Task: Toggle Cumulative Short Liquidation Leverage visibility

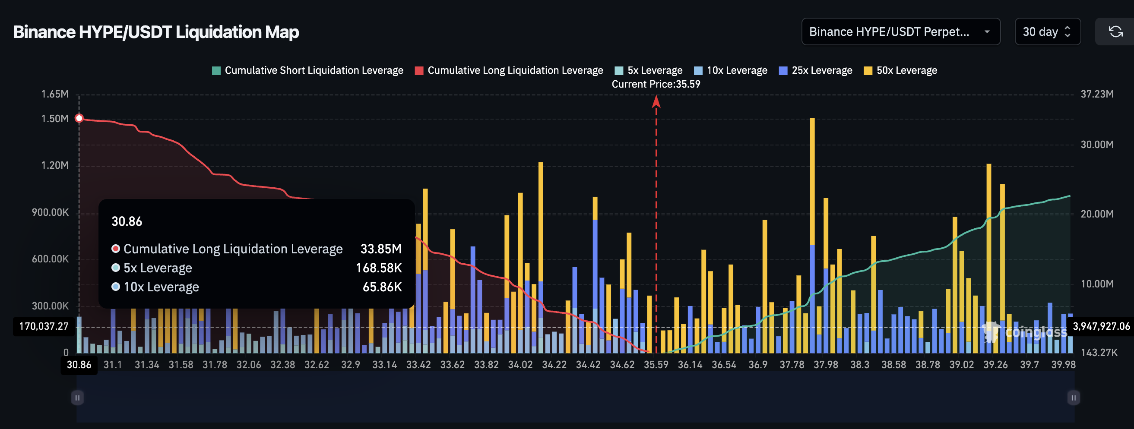Action: 308,70
